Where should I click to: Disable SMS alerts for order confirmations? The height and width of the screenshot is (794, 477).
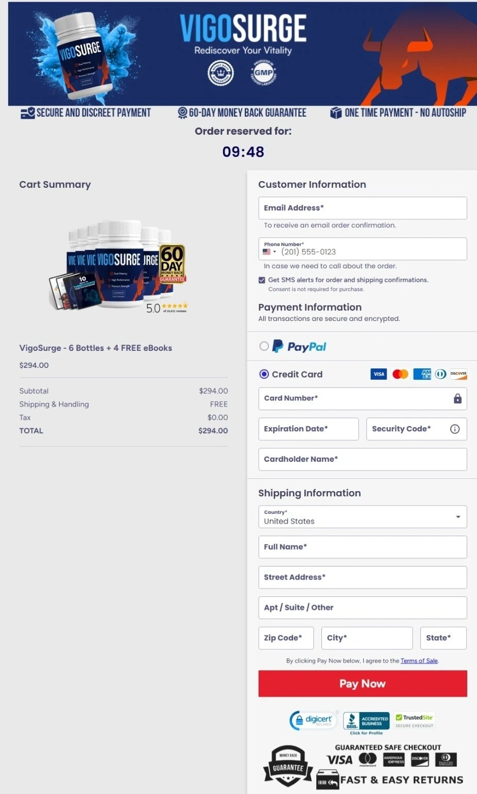pyautogui.click(x=262, y=280)
